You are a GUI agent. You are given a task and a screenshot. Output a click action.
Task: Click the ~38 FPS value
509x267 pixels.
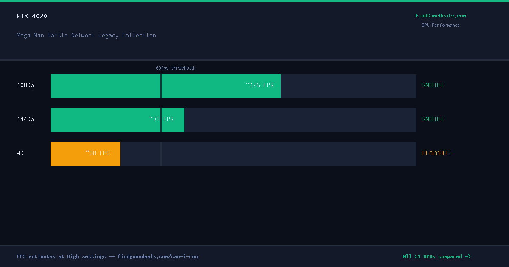(98, 153)
